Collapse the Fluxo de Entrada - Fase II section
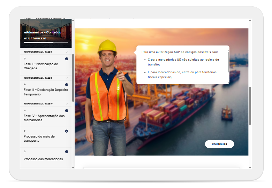This screenshot has width=272, height=188. click(x=67, y=52)
